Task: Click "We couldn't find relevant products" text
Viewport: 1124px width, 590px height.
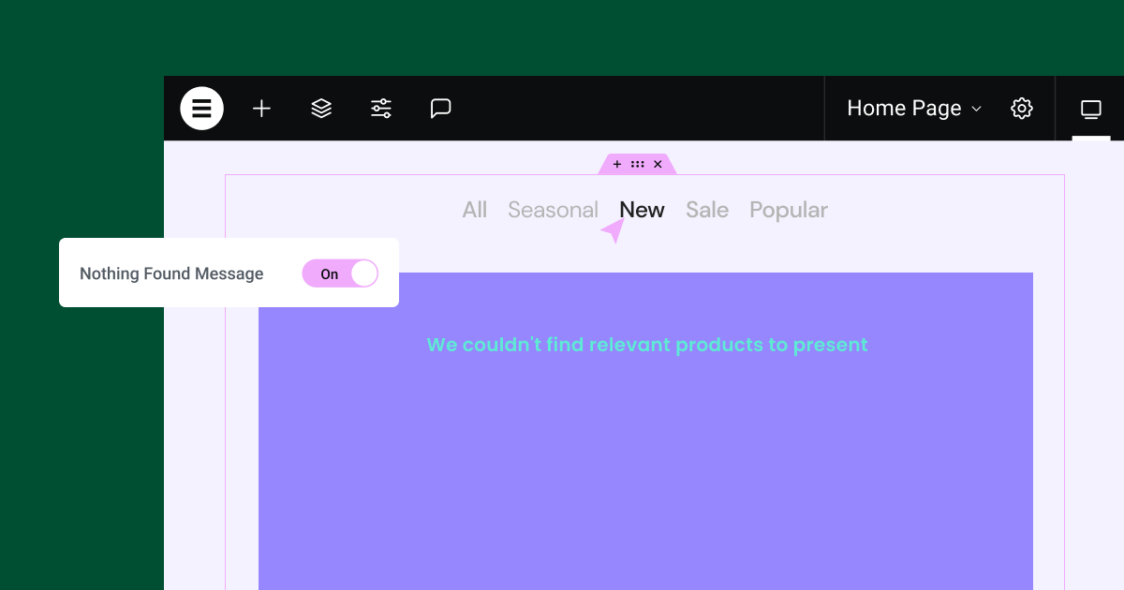Action: 646,345
